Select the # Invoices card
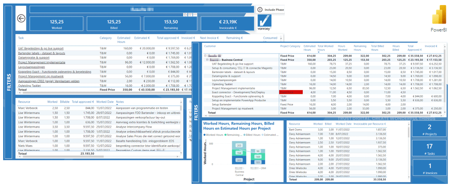This screenshot has width=451, height=187. [x=429, y=168]
